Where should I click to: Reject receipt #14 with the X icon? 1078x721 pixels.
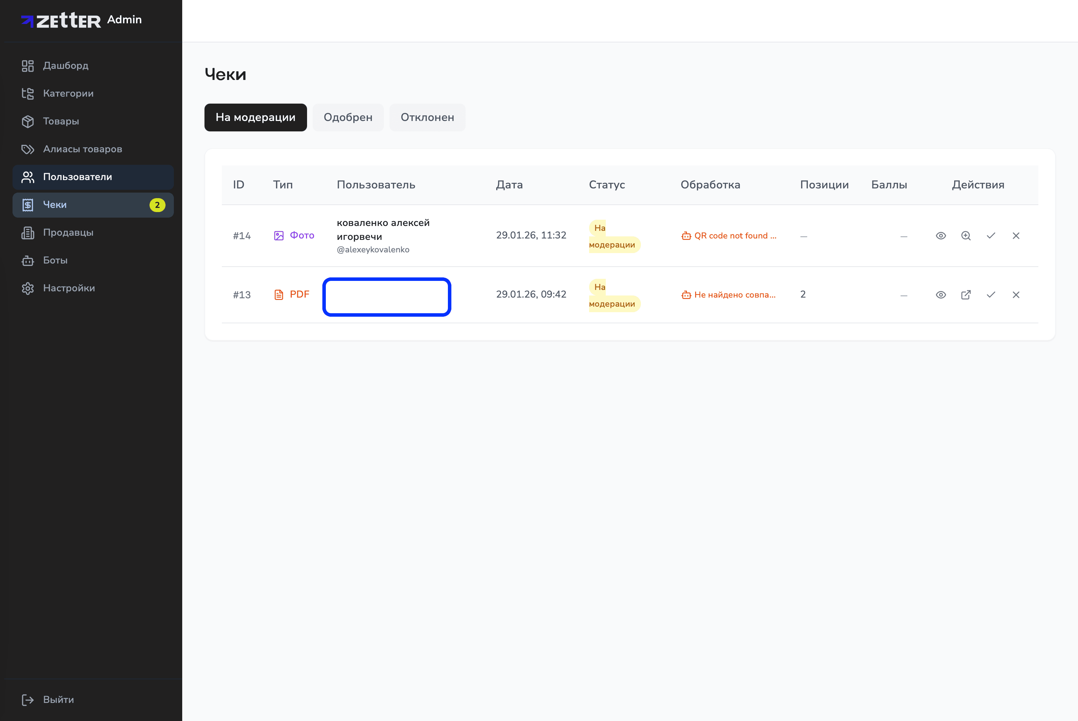[x=1016, y=235]
